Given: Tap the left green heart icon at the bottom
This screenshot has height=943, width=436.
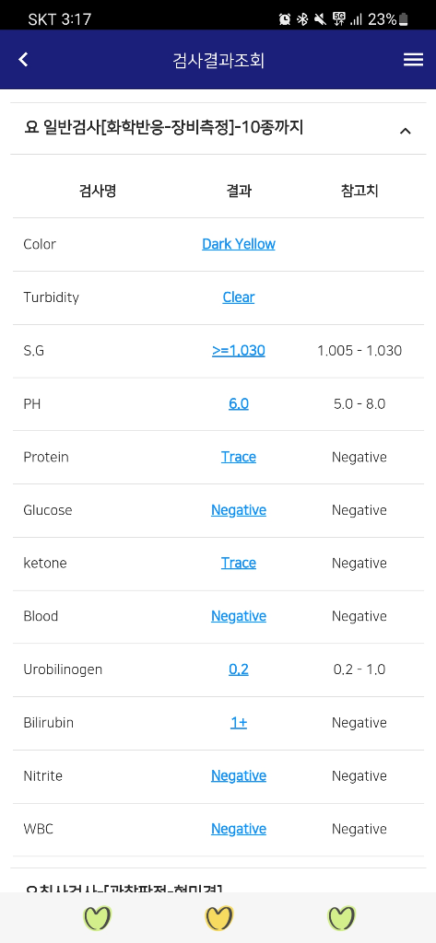Looking at the screenshot, I should click(x=98, y=918).
